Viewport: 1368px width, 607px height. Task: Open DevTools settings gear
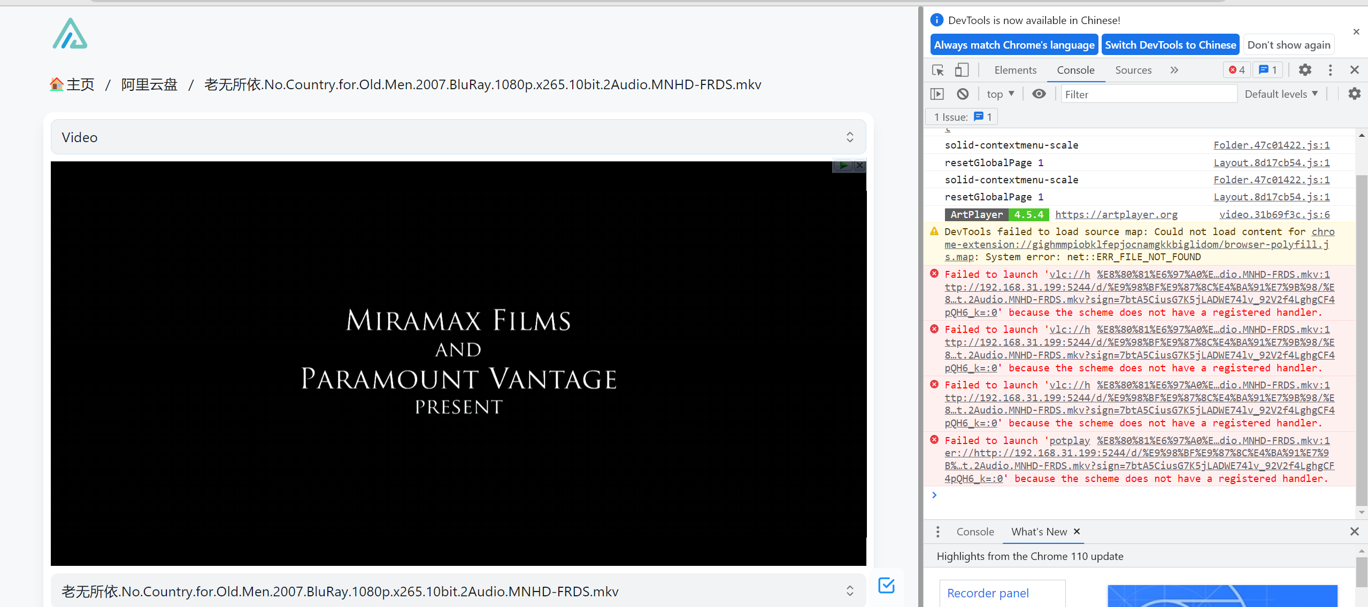pos(1305,70)
